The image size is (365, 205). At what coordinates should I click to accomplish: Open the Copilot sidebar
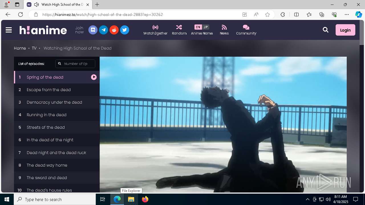tap(359, 15)
